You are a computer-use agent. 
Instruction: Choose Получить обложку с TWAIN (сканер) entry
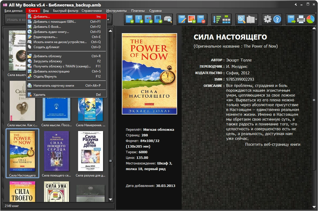click(x=67, y=66)
